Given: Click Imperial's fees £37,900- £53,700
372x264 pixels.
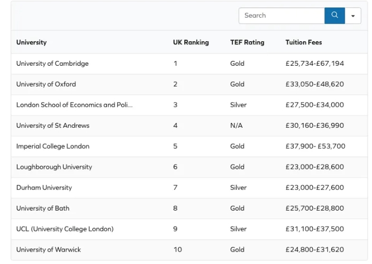Looking at the screenshot, I should (315, 146).
